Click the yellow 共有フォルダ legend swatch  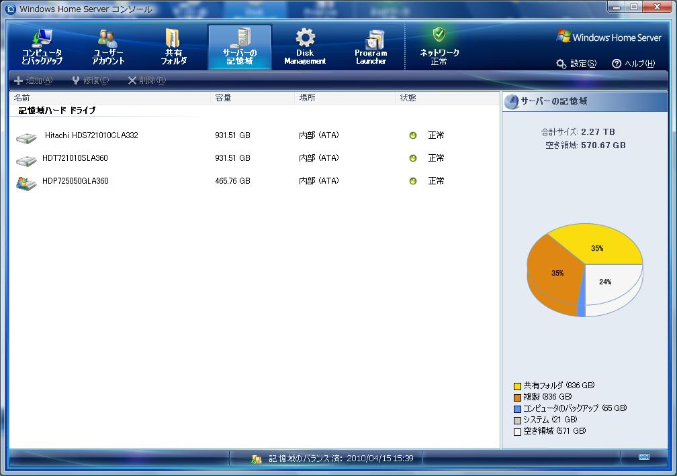[x=517, y=386]
